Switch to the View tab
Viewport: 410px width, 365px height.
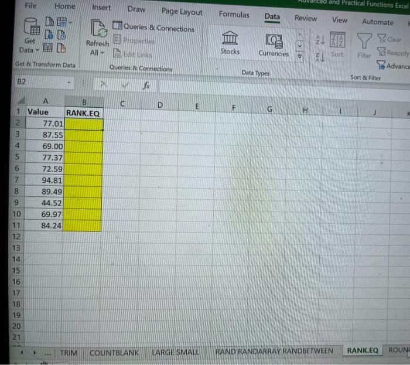click(x=339, y=20)
